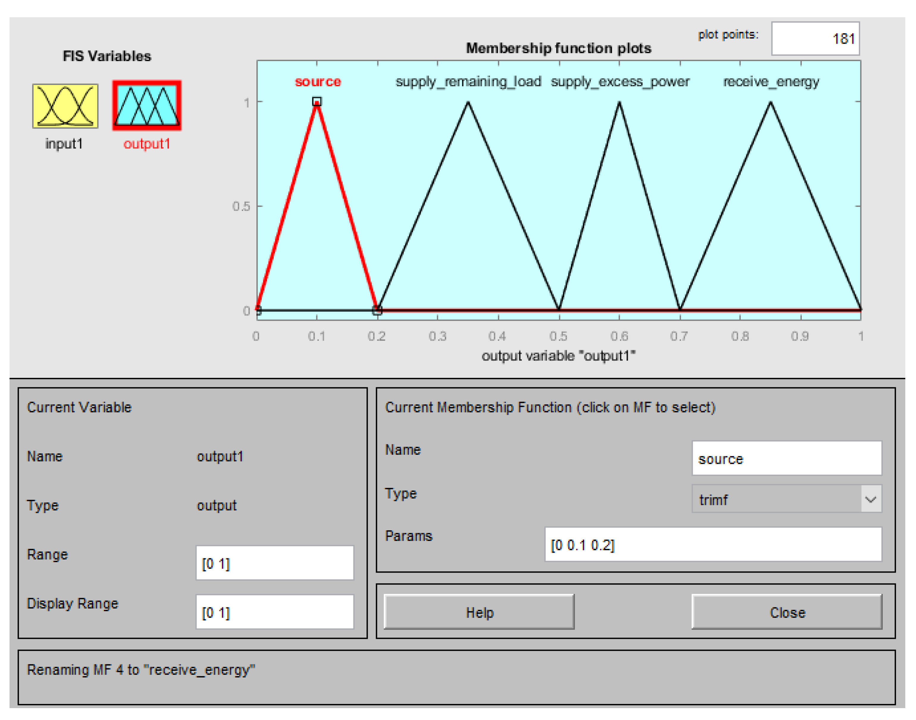Click the output1 label under FIS Variables
This screenshot has width=916, height=720.
point(147,144)
